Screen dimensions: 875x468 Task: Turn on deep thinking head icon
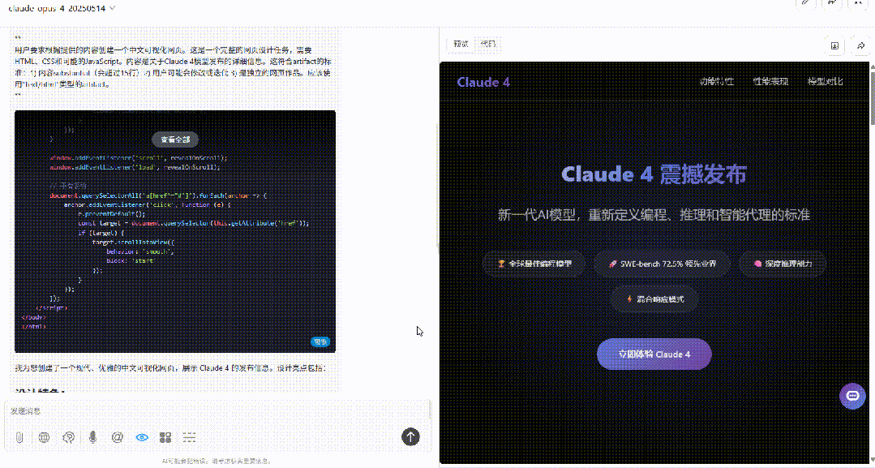[x=69, y=437]
